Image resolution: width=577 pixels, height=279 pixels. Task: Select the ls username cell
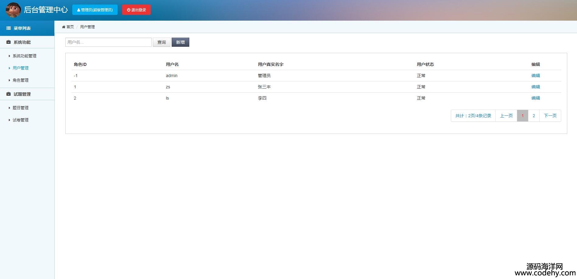[x=167, y=98]
